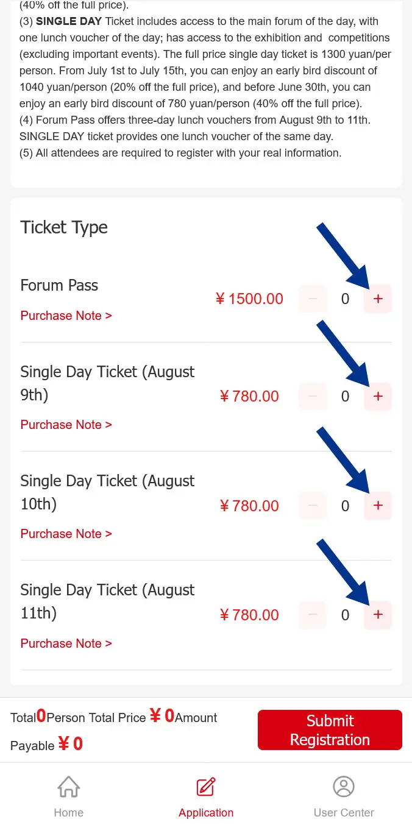Expand Purchase Note for August 9th ticket

pos(66,425)
